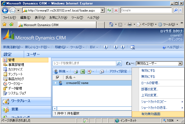Open the ファイル menu
This screenshot has width=185, height=124.
coord(9,18)
